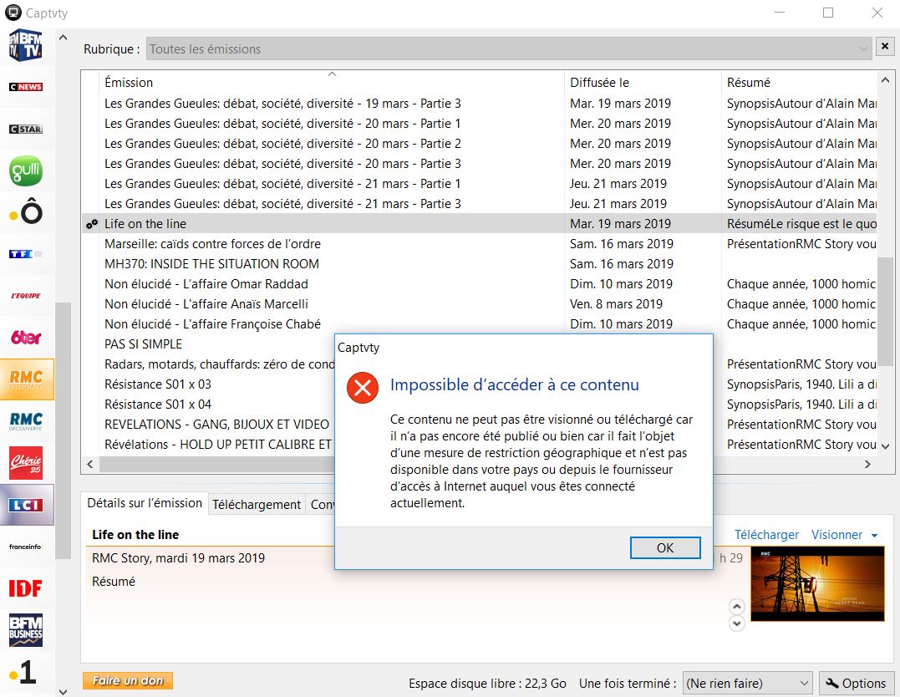The width and height of the screenshot is (900, 697).
Task: Open the Gulli channel in sidebar
Action: pyautogui.click(x=25, y=171)
